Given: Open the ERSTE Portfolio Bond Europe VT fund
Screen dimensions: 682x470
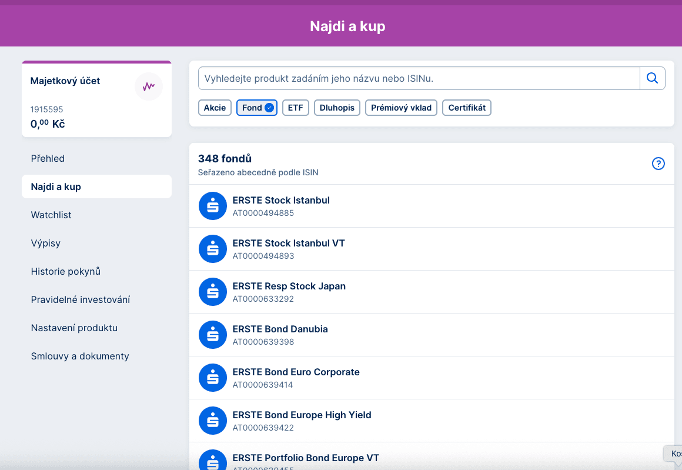Looking at the screenshot, I should (432, 456).
